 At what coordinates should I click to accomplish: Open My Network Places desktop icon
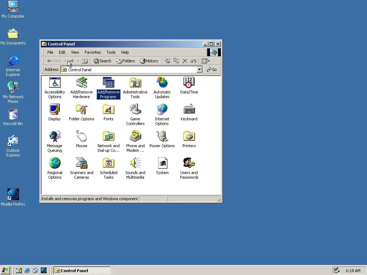(x=13, y=93)
